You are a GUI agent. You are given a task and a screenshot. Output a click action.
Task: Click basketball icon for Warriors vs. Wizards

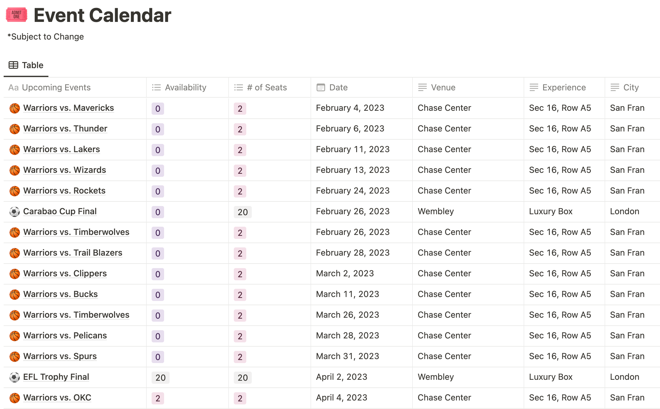(x=15, y=170)
